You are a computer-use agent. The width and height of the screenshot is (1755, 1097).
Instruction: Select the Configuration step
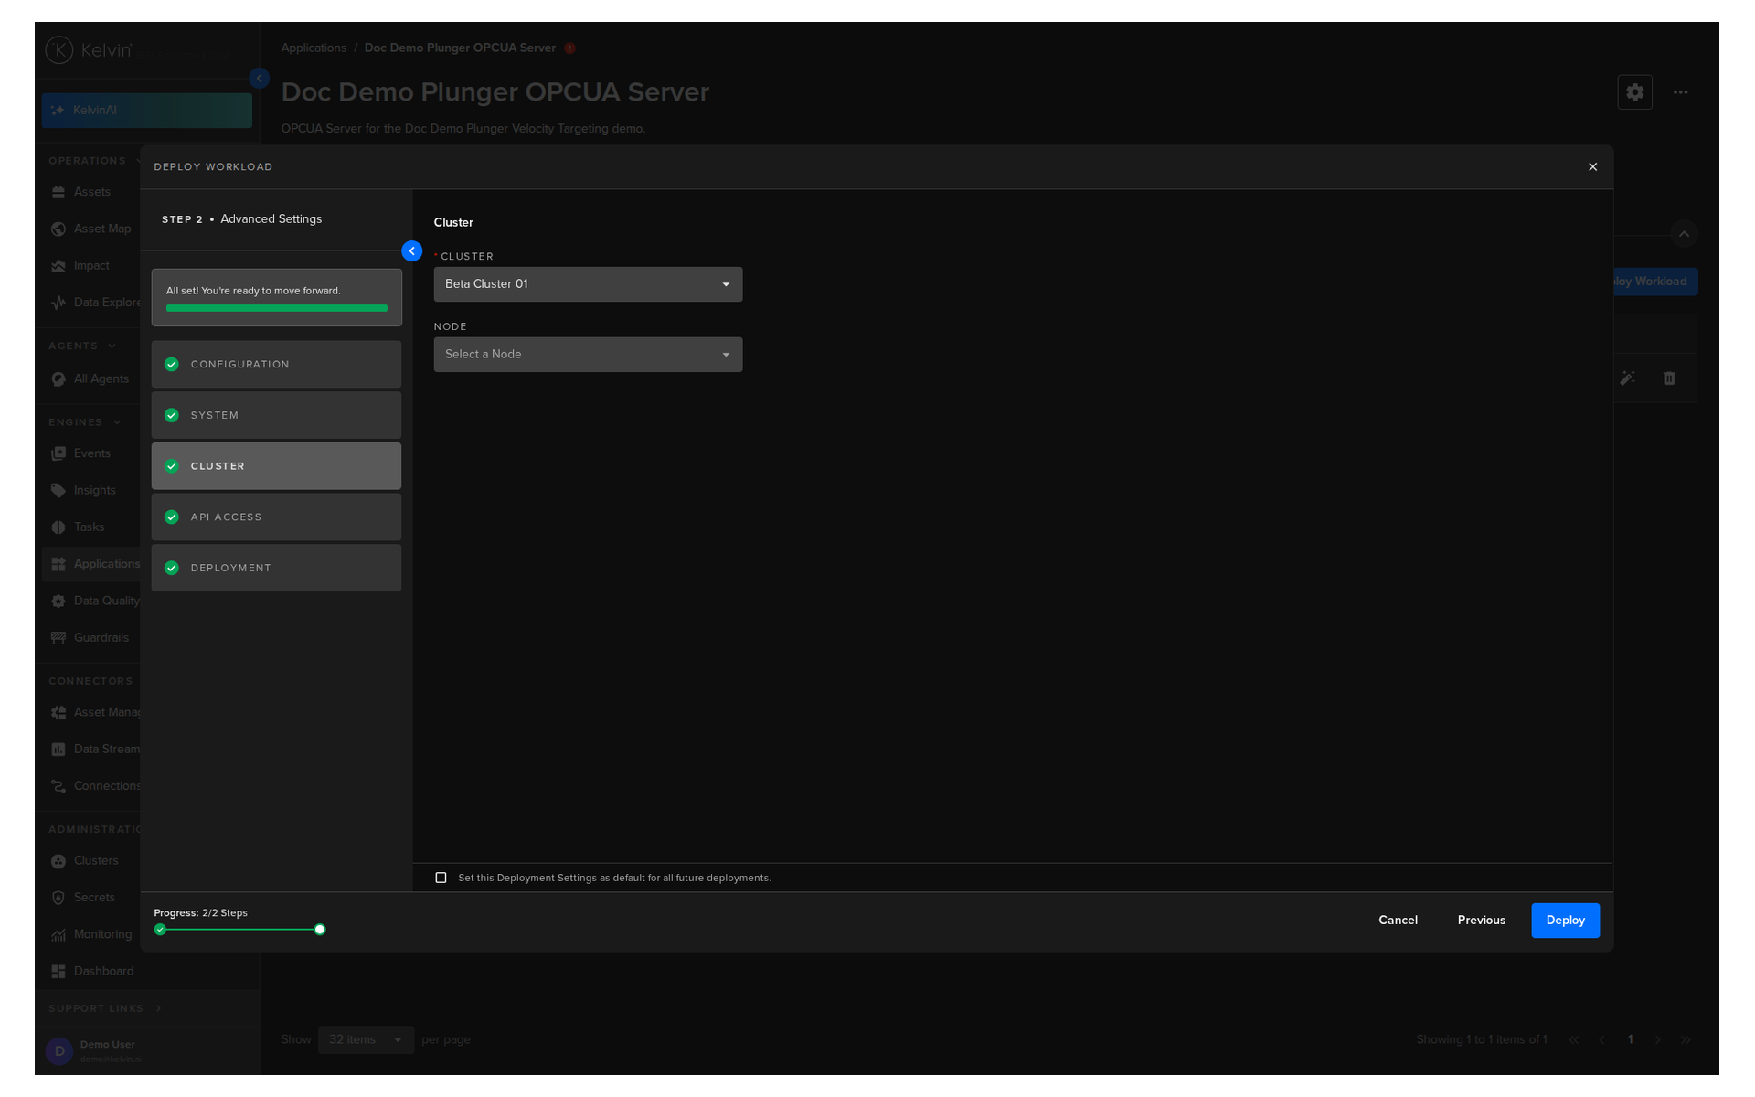coord(276,365)
